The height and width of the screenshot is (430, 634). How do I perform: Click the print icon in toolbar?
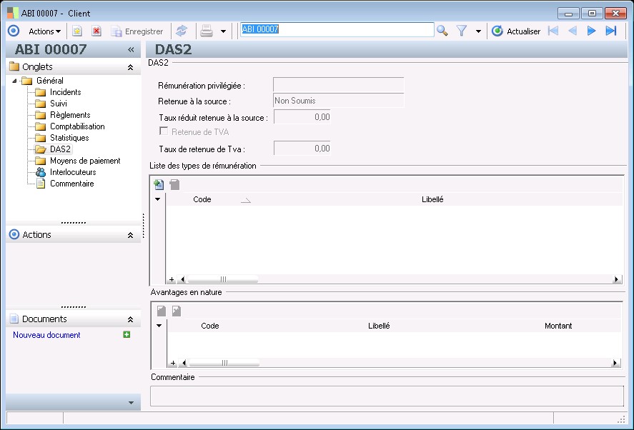[x=207, y=31]
